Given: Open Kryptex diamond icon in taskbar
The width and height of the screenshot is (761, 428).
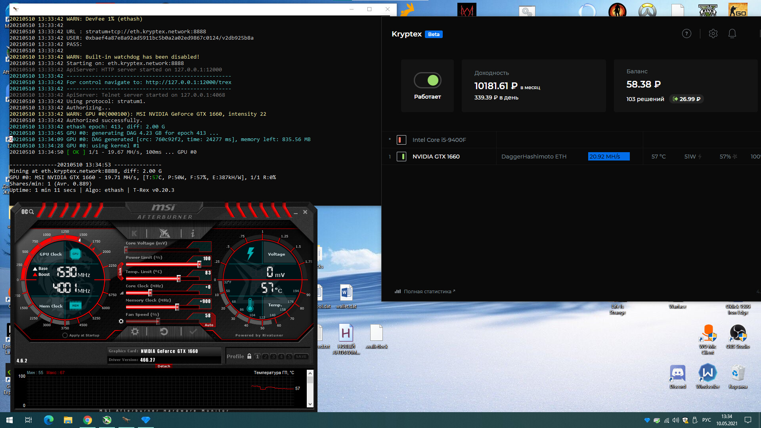Looking at the screenshot, I should click(146, 420).
